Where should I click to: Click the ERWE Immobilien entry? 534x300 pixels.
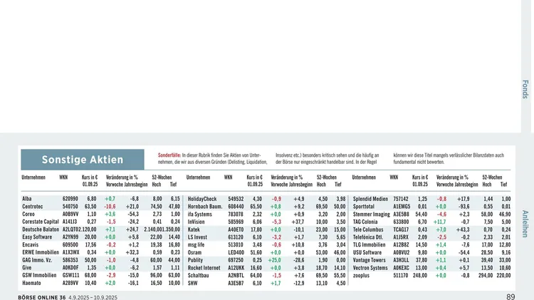coord(41,252)
